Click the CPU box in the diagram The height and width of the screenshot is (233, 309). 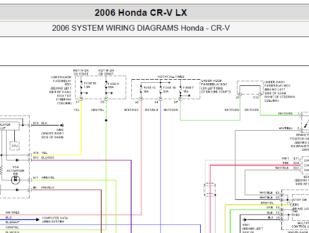(x=15, y=146)
